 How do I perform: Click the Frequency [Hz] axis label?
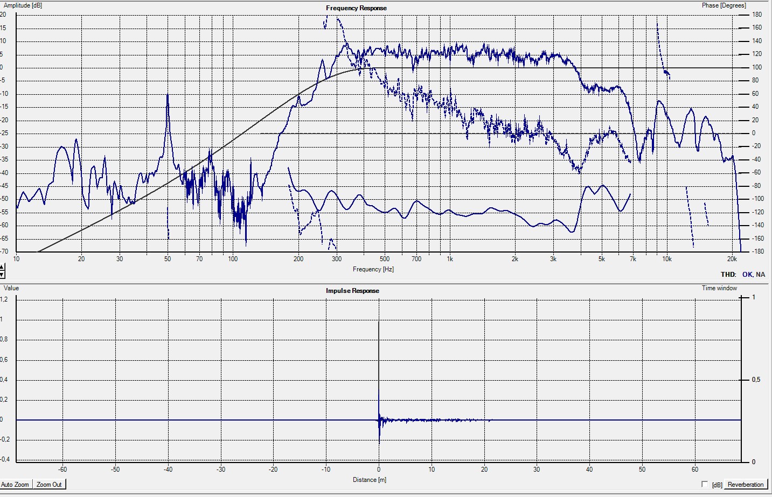click(x=373, y=269)
